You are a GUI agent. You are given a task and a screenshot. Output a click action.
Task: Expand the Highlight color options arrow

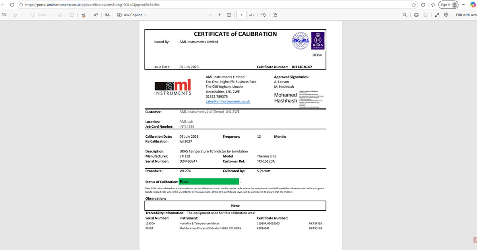tap(22, 15)
